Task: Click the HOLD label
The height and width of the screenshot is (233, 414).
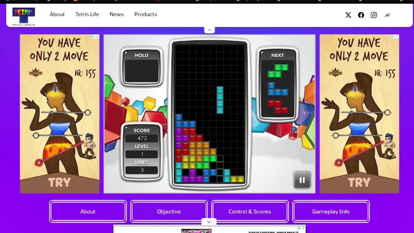Action: 141,55
